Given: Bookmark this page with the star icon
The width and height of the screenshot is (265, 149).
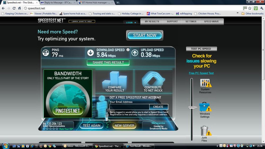Looking at the screenshot, I should point(250,8).
